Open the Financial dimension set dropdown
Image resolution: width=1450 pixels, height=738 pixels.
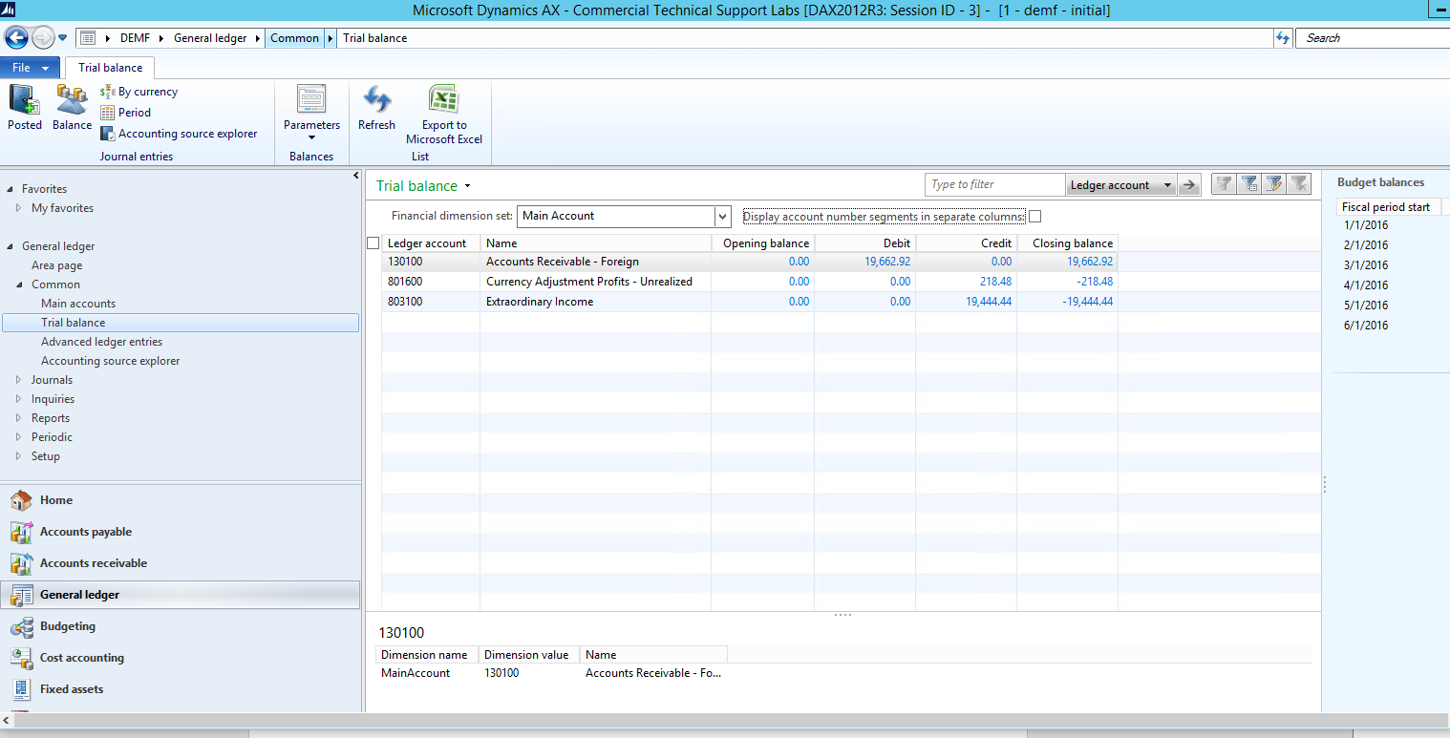click(x=722, y=217)
